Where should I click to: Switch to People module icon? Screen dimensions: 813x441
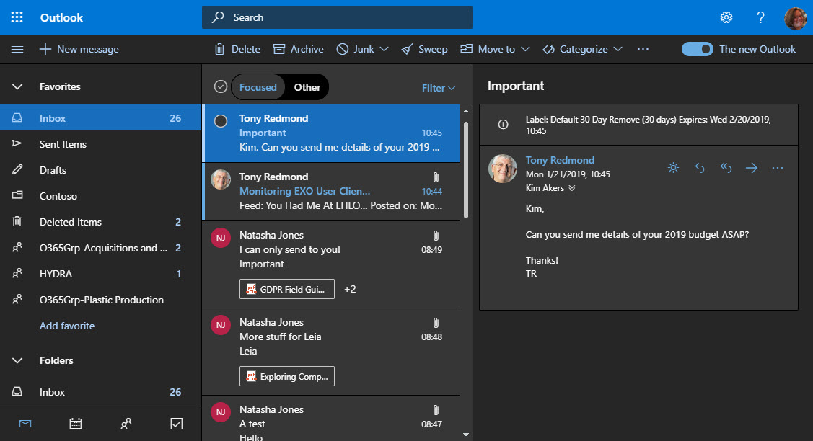[x=126, y=424]
